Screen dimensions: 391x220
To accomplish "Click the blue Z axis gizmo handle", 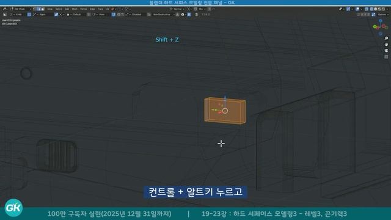I will click(x=381, y=21).
